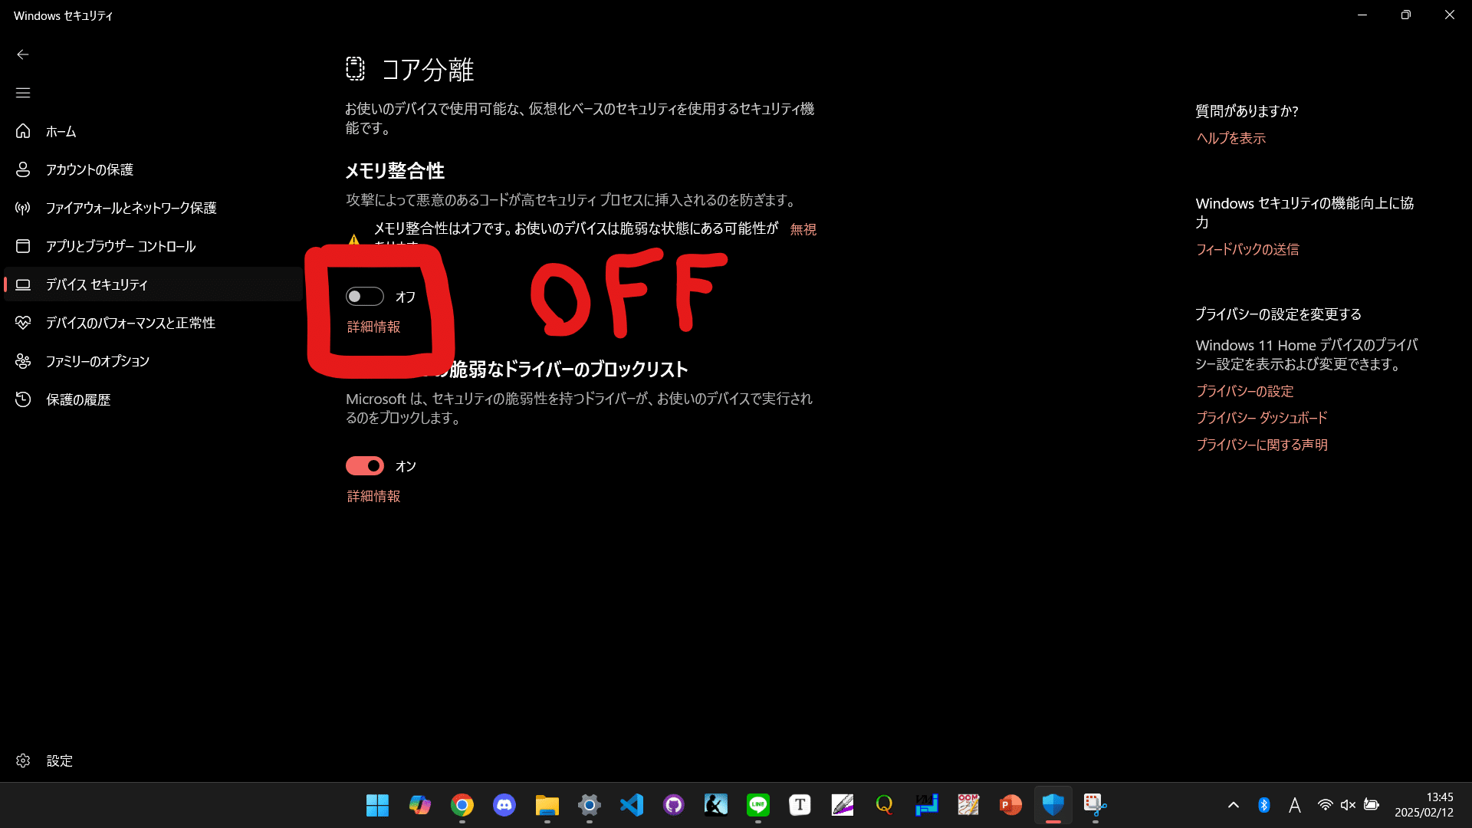
Task: Open ファミリーのオプション in the sidebar
Action: tap(153, 361)
